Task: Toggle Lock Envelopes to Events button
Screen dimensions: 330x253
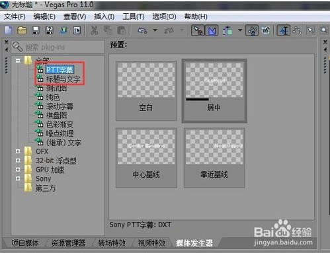Action: 252,30
